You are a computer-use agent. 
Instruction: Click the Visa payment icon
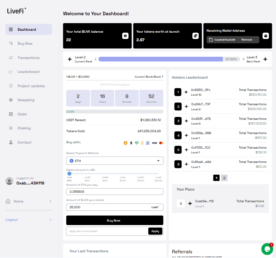click(x=154, y=143)
